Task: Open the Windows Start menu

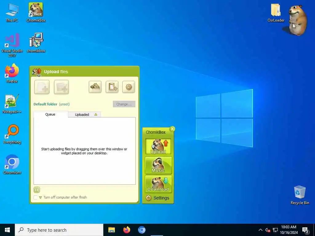Action: [x=7, y=230]
